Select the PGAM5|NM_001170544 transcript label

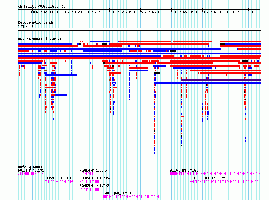coord(96,185)
